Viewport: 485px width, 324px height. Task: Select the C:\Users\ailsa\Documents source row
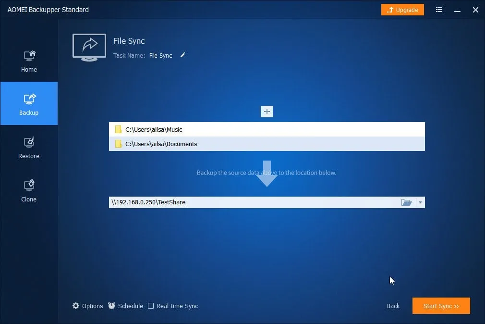tap(267, 144)
